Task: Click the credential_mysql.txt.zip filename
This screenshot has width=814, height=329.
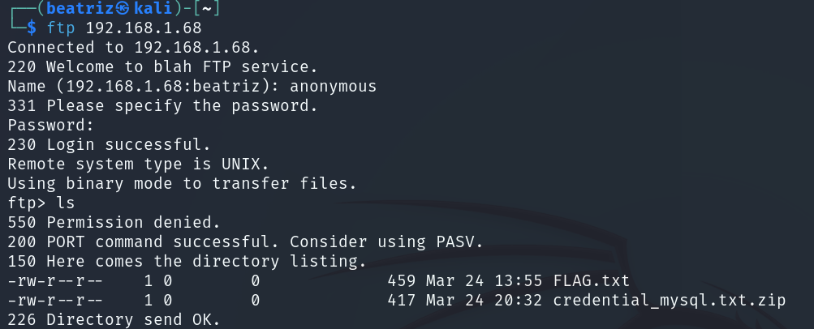Action: click(670, 301)
